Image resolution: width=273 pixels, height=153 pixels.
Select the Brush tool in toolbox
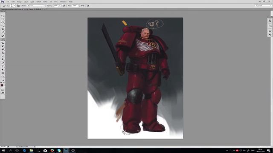pos(3,40)
